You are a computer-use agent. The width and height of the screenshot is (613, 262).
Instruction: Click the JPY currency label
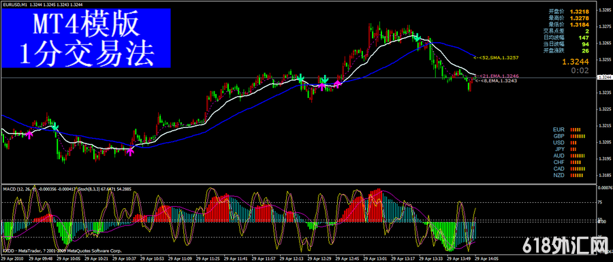pos(559,149)
